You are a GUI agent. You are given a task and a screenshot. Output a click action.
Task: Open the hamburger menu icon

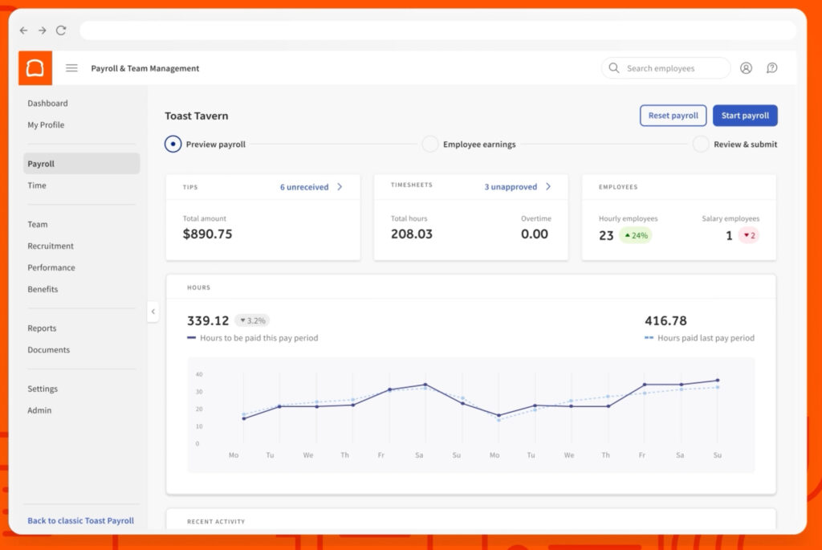tap(71, 68)
